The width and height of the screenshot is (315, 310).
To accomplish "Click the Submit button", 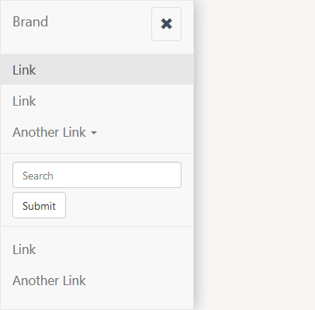I will (x=39, y=205).
